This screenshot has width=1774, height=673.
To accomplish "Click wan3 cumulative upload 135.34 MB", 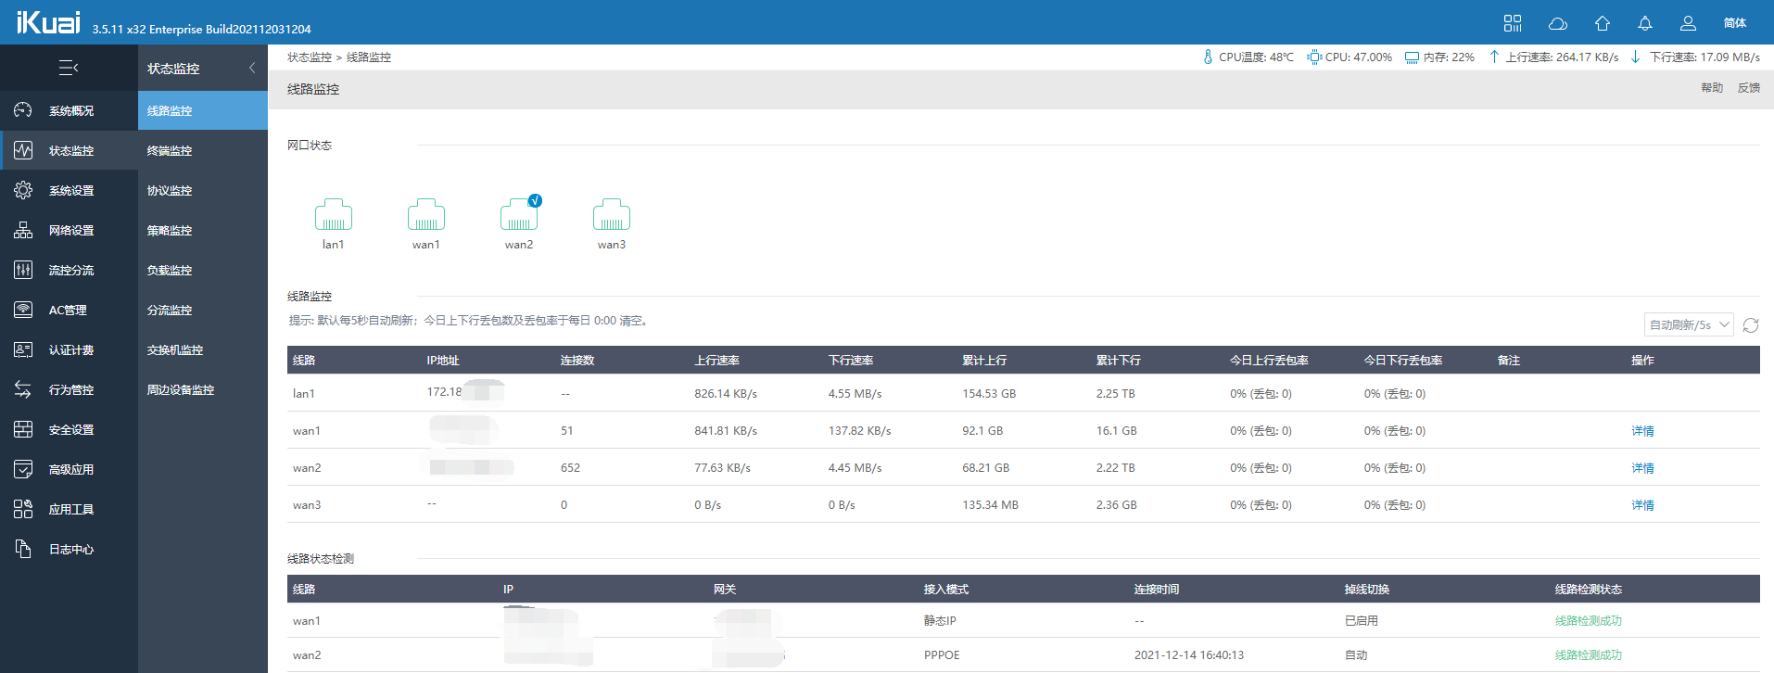I will tap(990, 505).
